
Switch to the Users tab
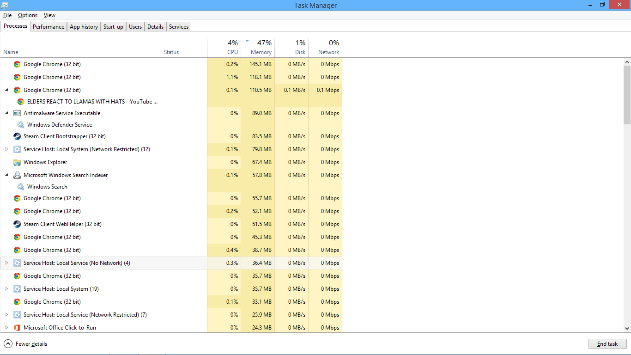point(135,27)
